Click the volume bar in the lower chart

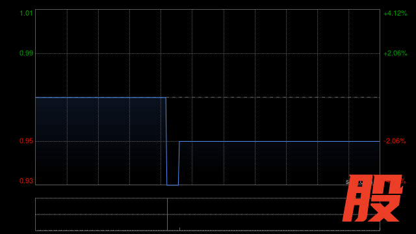coord(168,214)
